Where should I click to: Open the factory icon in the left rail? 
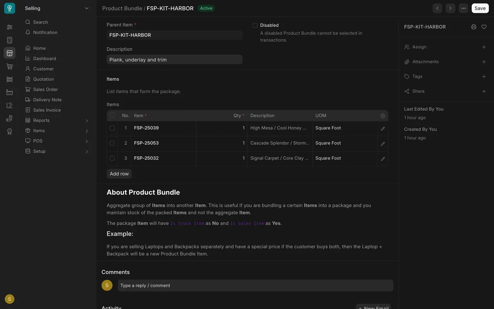(x=10, y=92)
